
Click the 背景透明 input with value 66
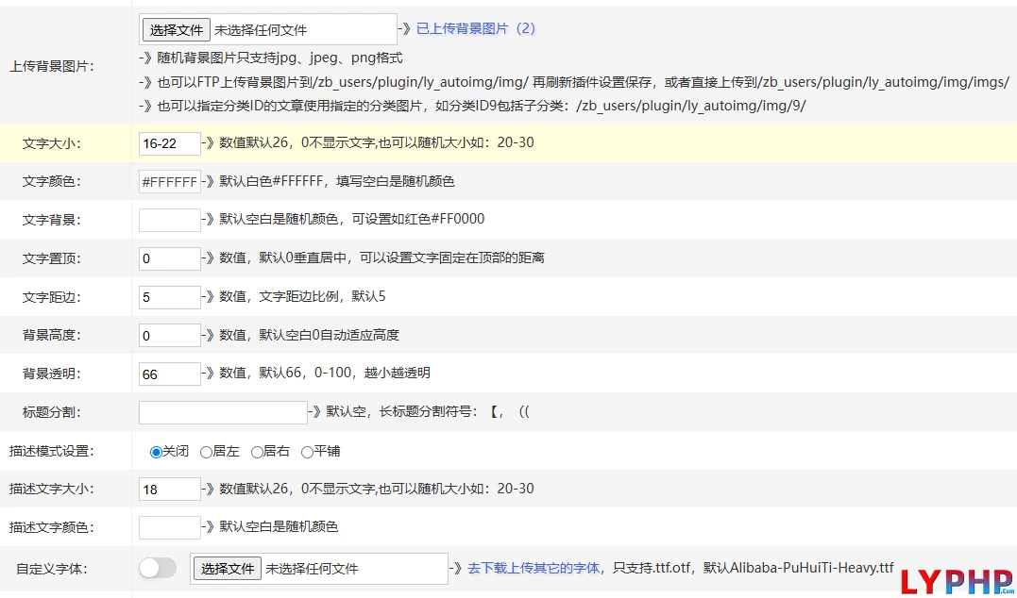pos(170,374)
